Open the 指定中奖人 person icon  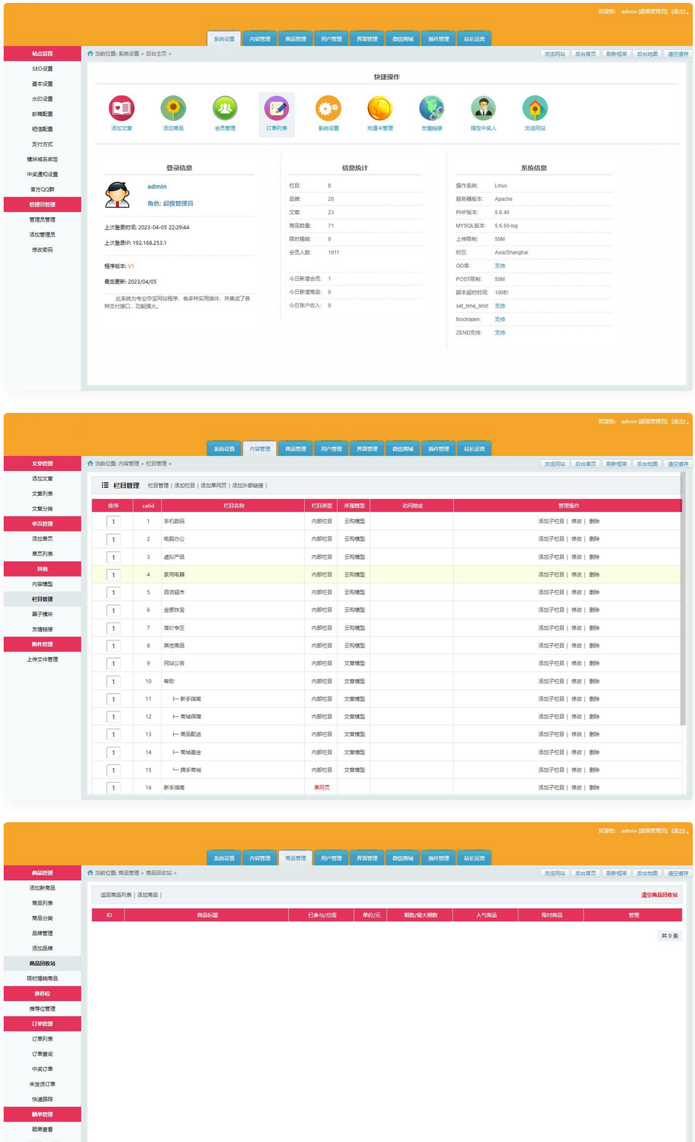(x=483, y=109)
